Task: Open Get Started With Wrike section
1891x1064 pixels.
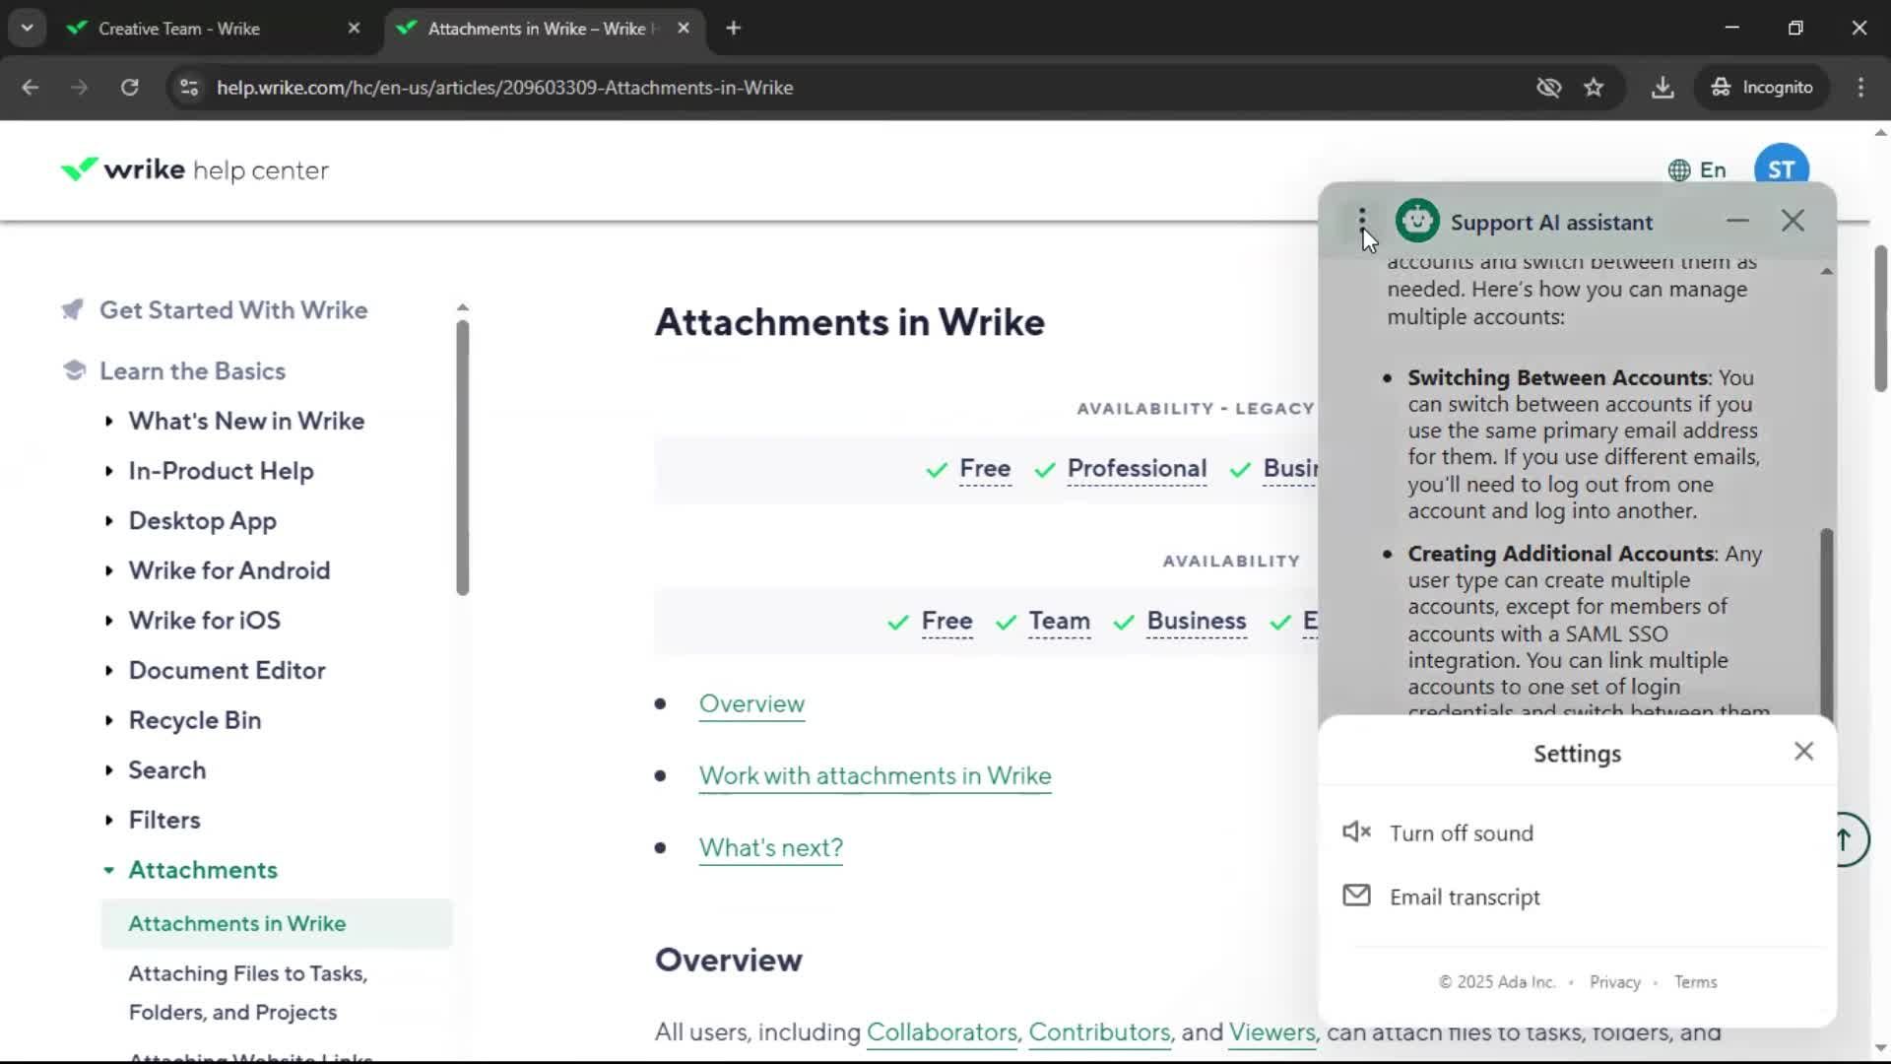Action: pyautogui.click(x=233, y=310)
